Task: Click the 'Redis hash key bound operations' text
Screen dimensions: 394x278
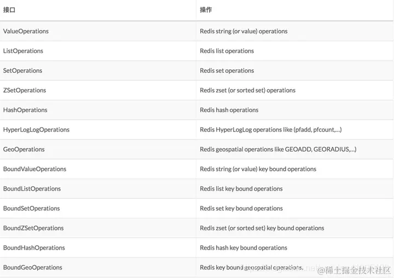Action: (x=244, y=248)
